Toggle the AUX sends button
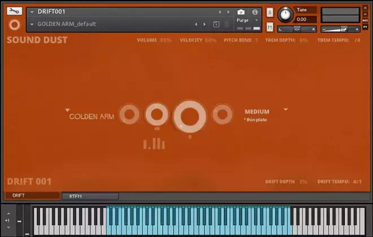This screenshot has height=237, width=373. pyautogui.click(x=365, y=21)
